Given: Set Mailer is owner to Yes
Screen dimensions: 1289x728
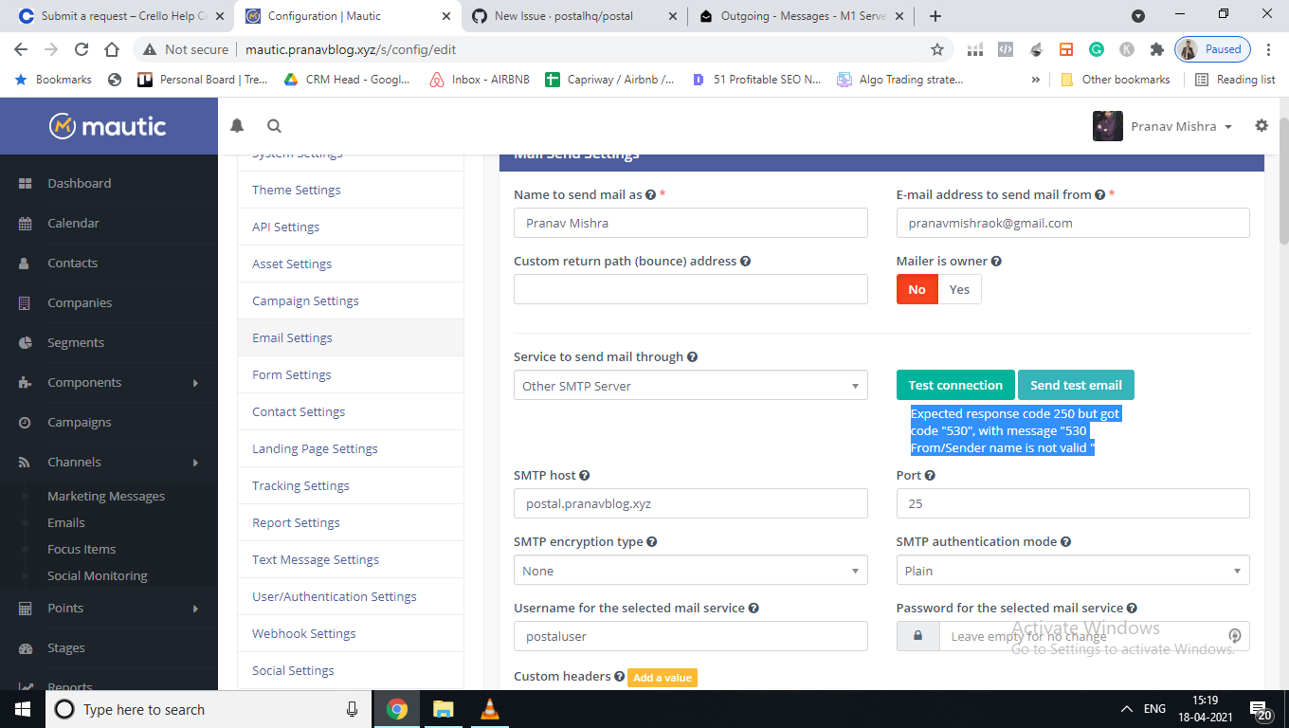Looking at the screenshot, I should (x=959, y=289).
